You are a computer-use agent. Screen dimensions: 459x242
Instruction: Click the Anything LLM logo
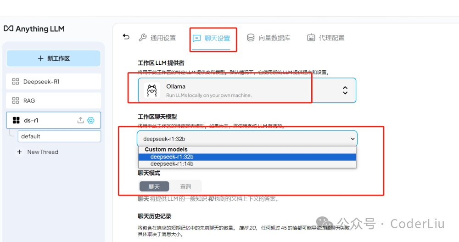pyautogui.click(x=34, y=29)
